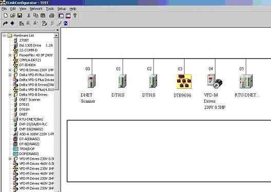Click the Help question mark icon
This screenshot has width=271, height=192.
point(75,15)
